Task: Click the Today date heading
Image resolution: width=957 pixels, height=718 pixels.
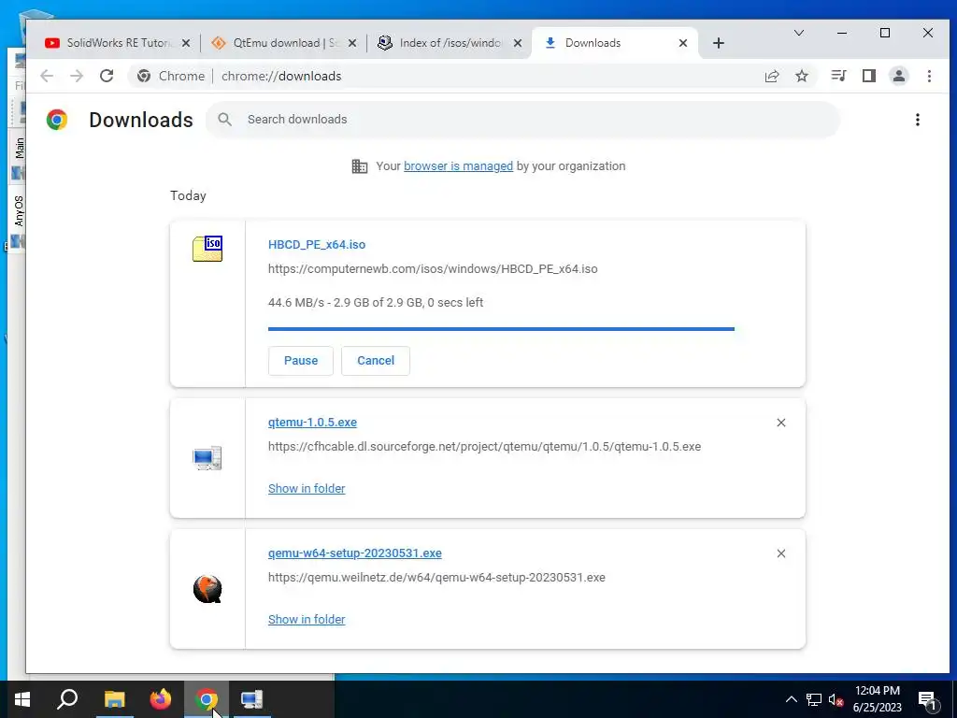Action: click(x=188, y=195)
